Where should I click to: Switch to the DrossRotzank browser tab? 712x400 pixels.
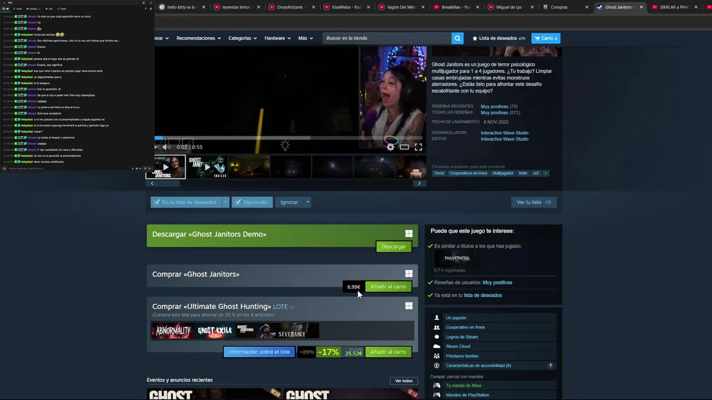click(291, 7)
